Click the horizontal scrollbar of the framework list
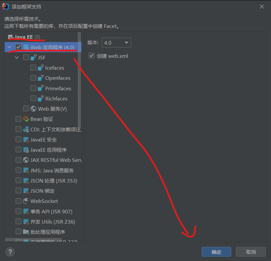 [x=33, y=240]
